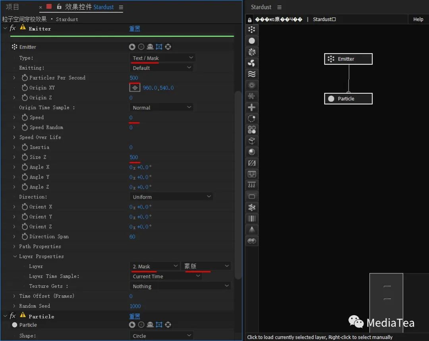The image size is (429, 341).
Task: Add a Particle node (solid circle icon)
Action: coord(252,41)
